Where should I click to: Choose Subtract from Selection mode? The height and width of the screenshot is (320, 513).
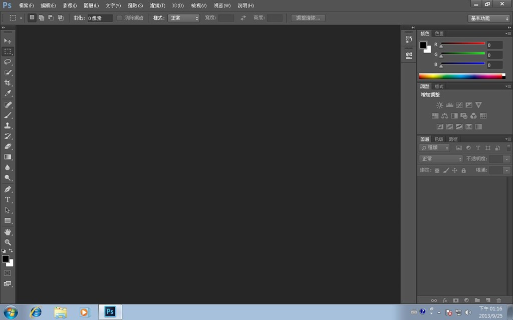51,17
